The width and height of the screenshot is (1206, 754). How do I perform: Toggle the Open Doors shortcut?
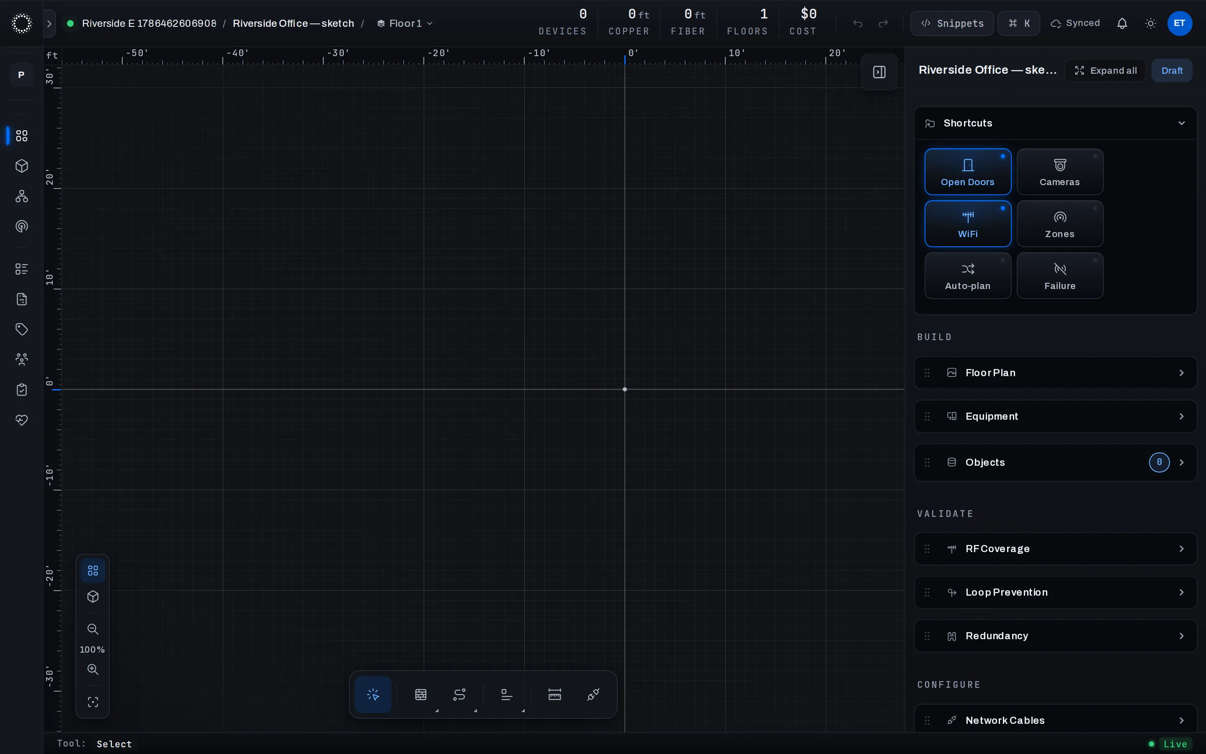point(968,172)
